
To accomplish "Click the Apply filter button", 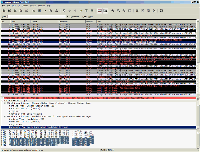I will click(91, 17).
